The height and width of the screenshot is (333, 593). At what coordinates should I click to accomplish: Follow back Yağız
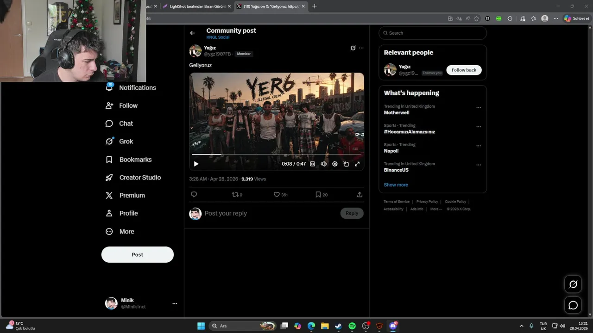click(464, 70)
